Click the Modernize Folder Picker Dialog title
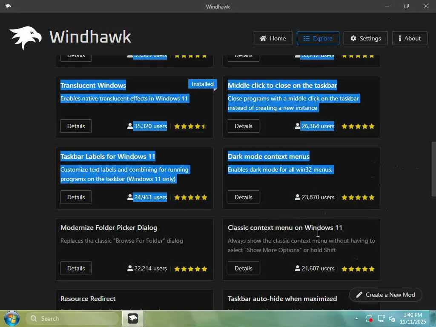436x327 pixels. 109,228
